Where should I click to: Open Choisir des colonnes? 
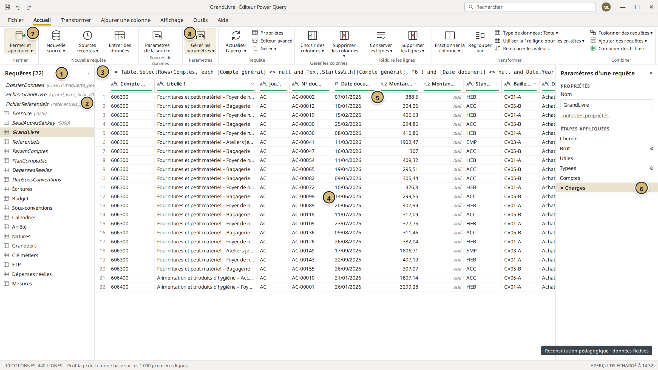coord(313,42)
